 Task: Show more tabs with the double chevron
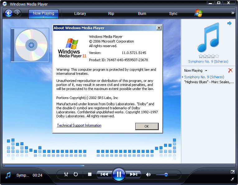pyautogui.click(x=233, y=13)
